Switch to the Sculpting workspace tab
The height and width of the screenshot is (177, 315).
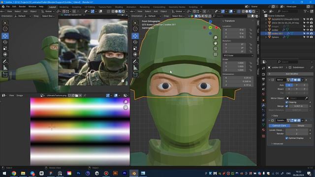click(x=77, y=7)
